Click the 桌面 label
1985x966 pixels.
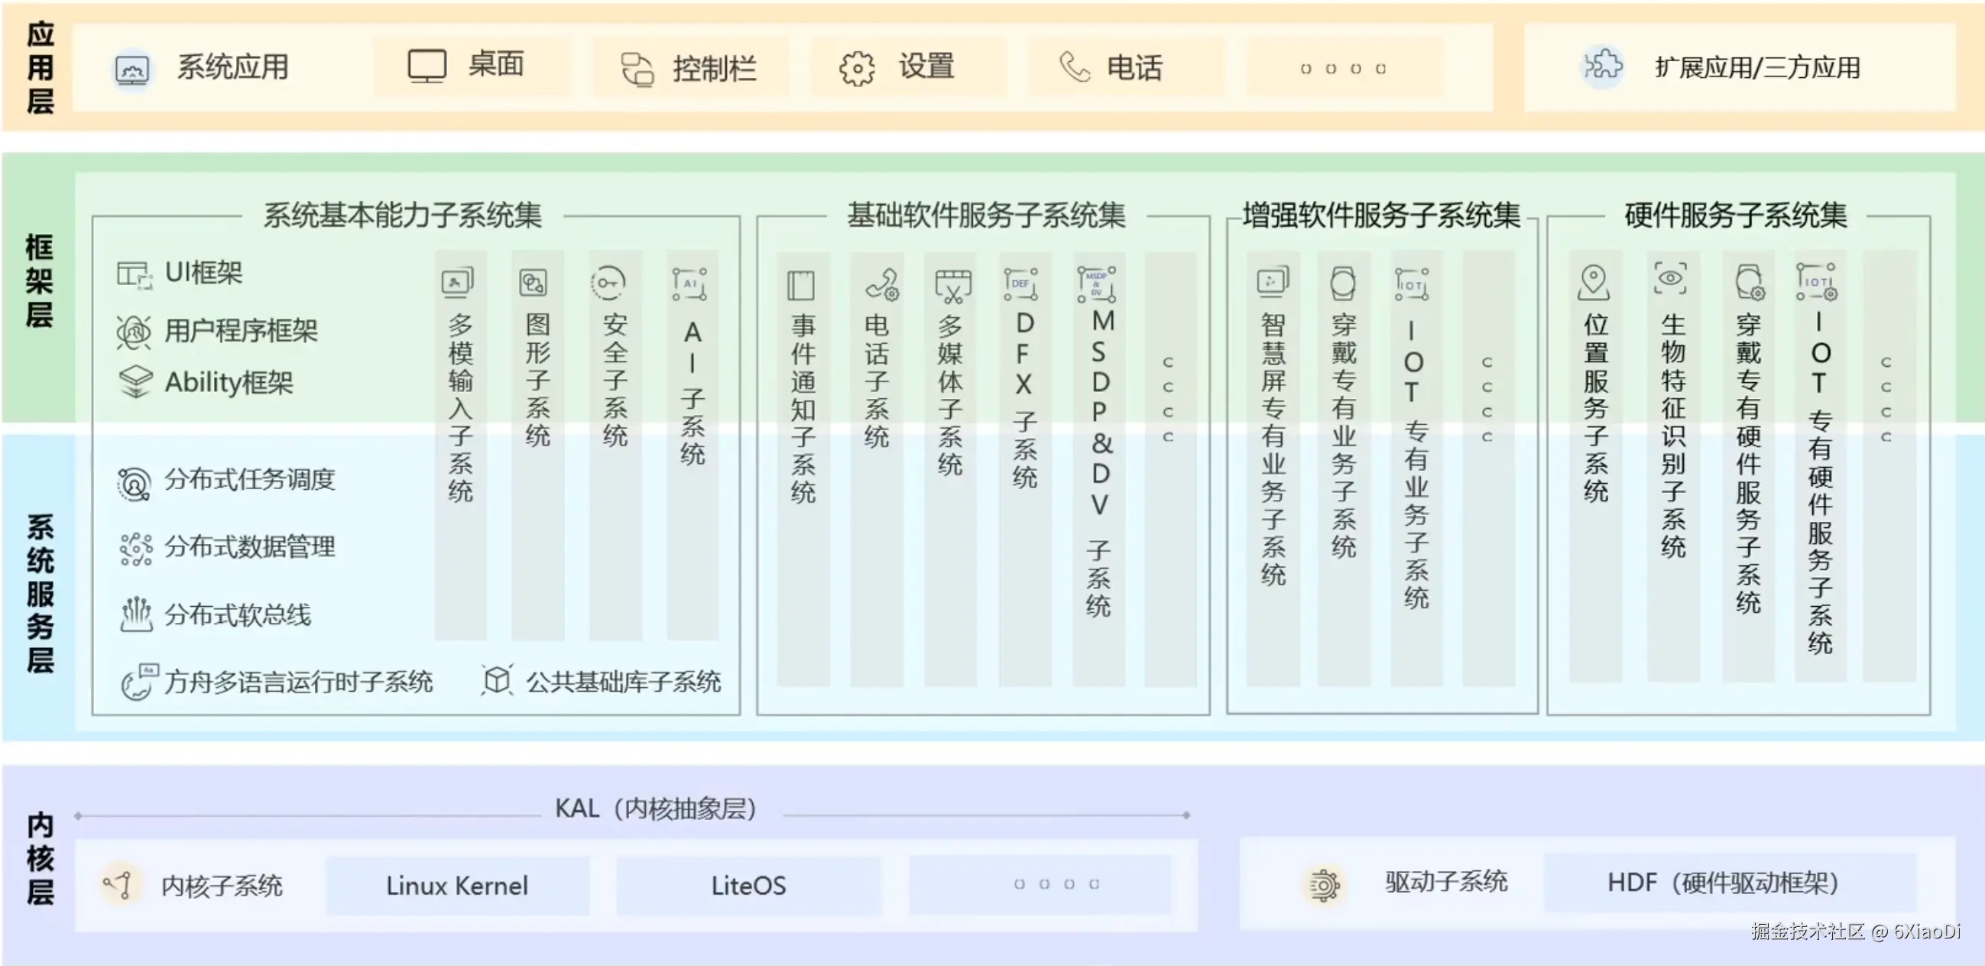496,65
